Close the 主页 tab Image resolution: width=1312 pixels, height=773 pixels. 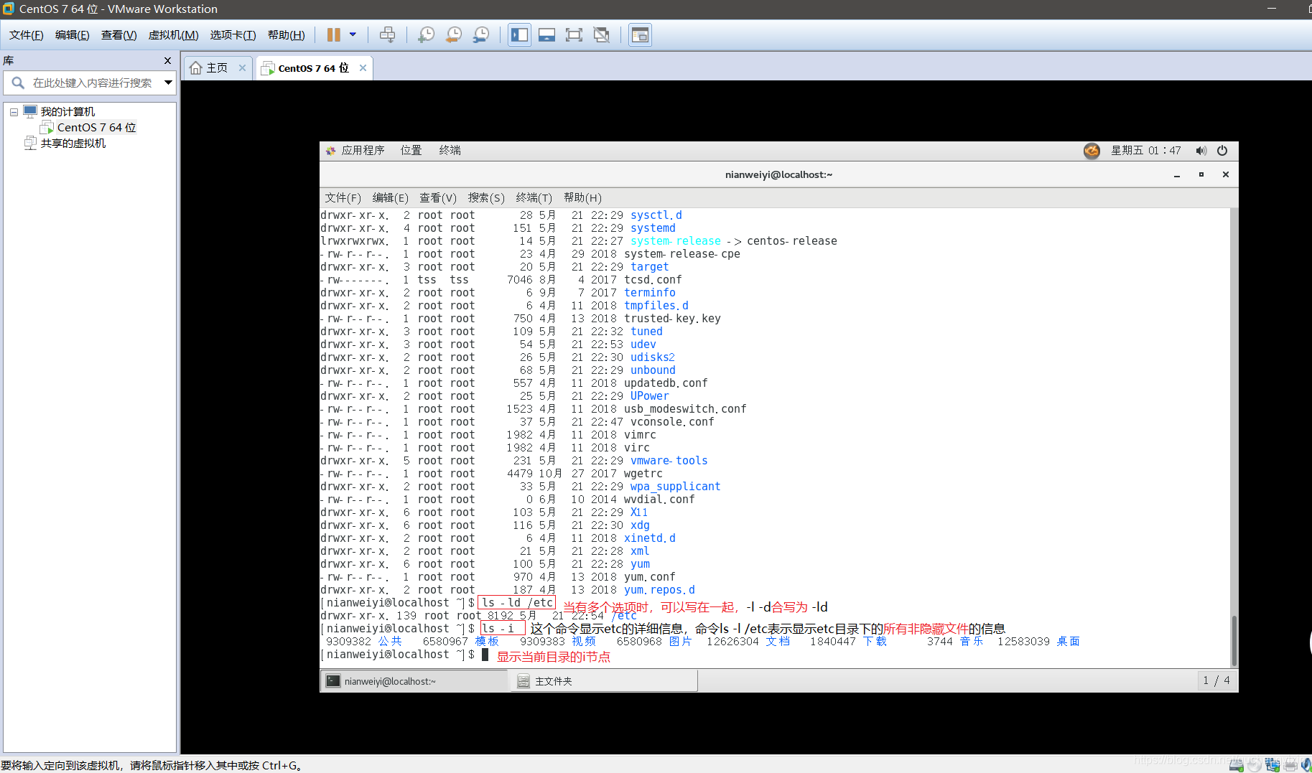coord(242,67)
